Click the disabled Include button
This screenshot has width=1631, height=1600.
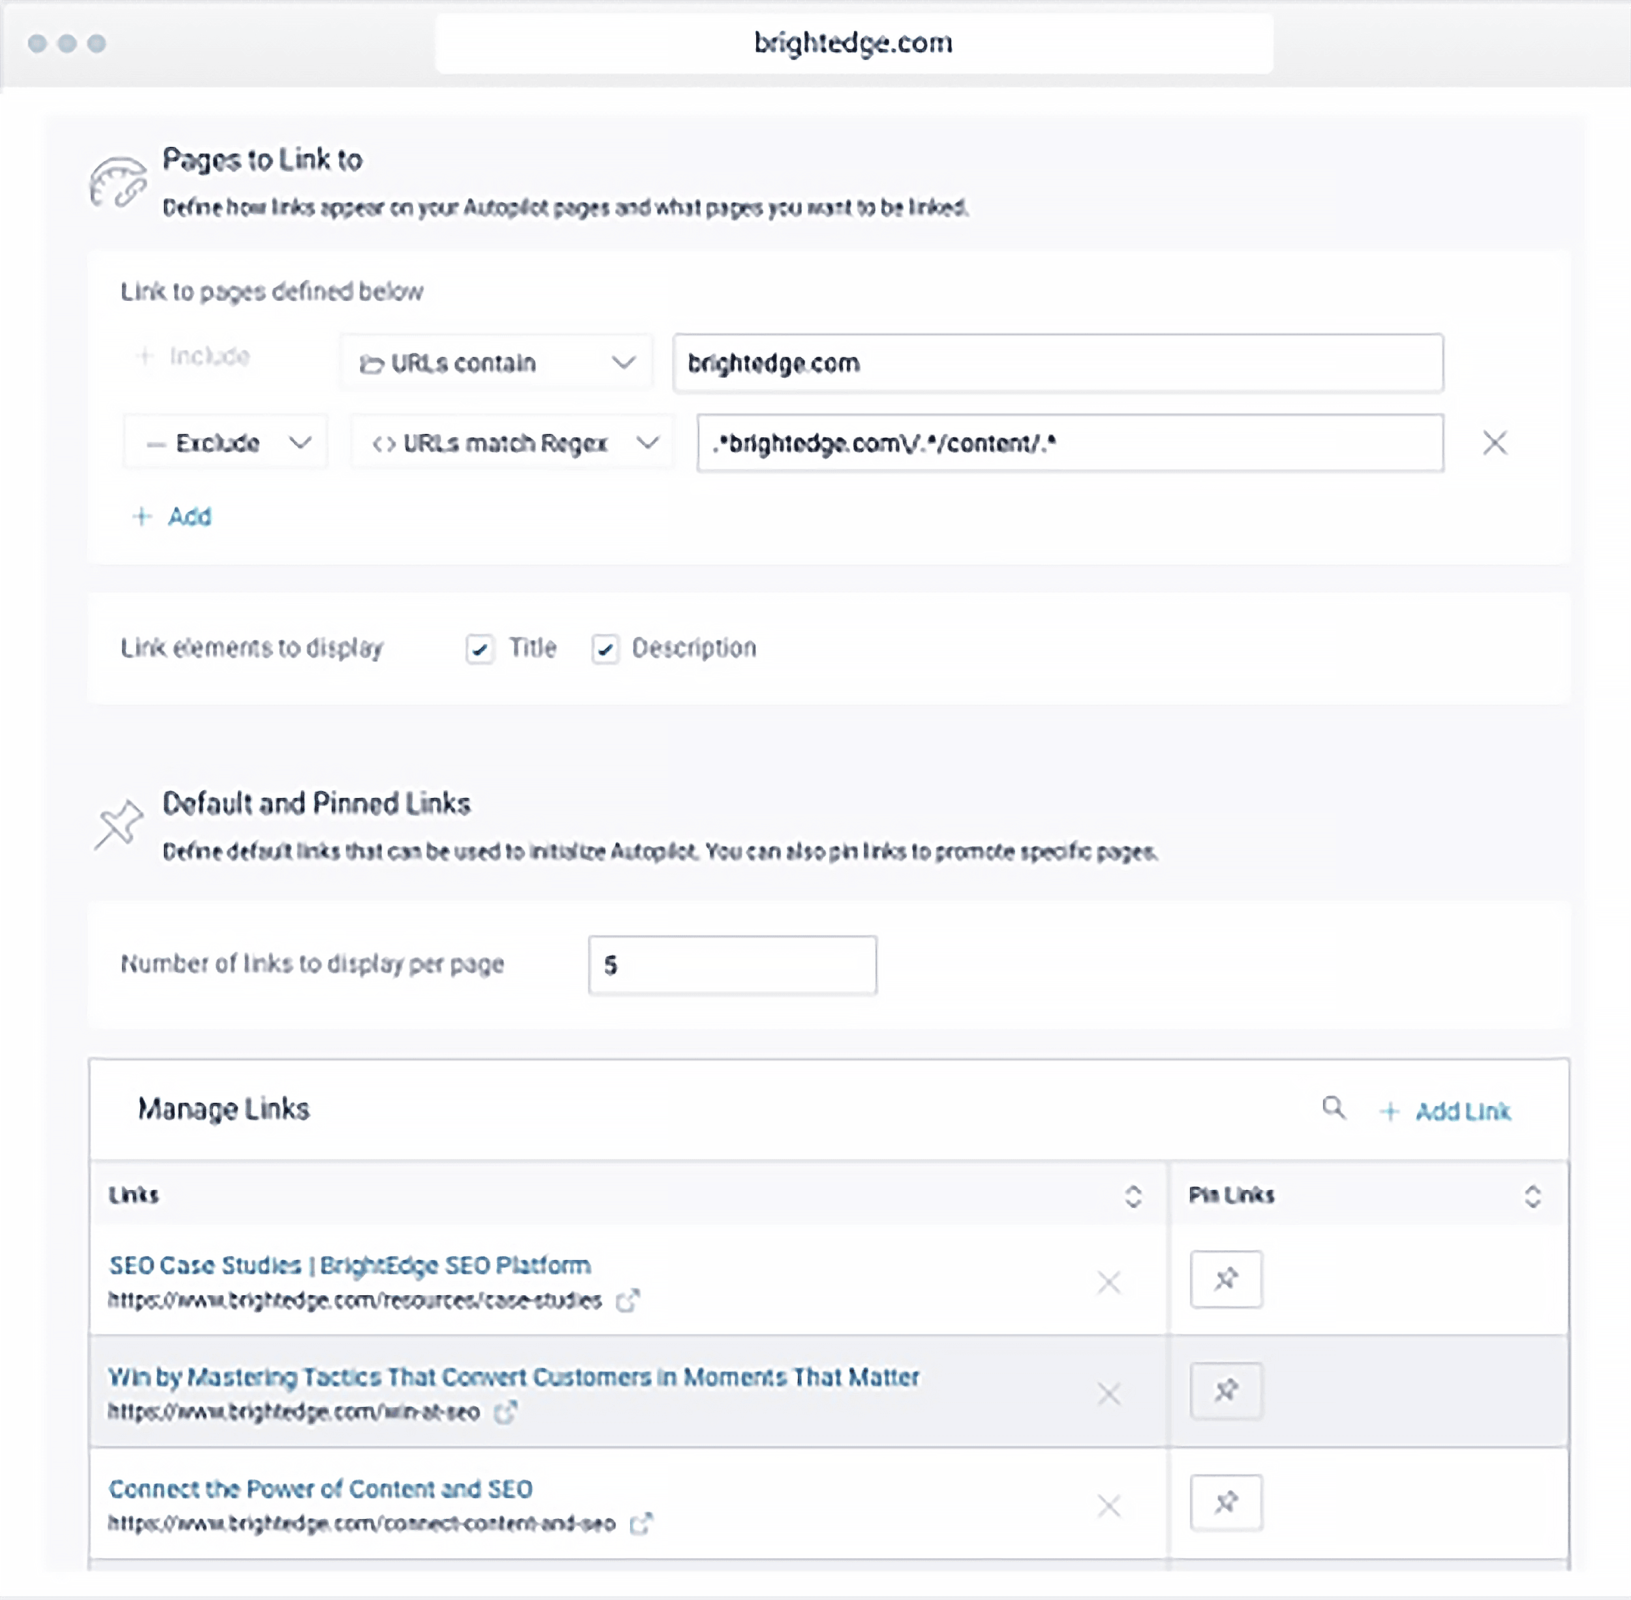pos(193,356)
